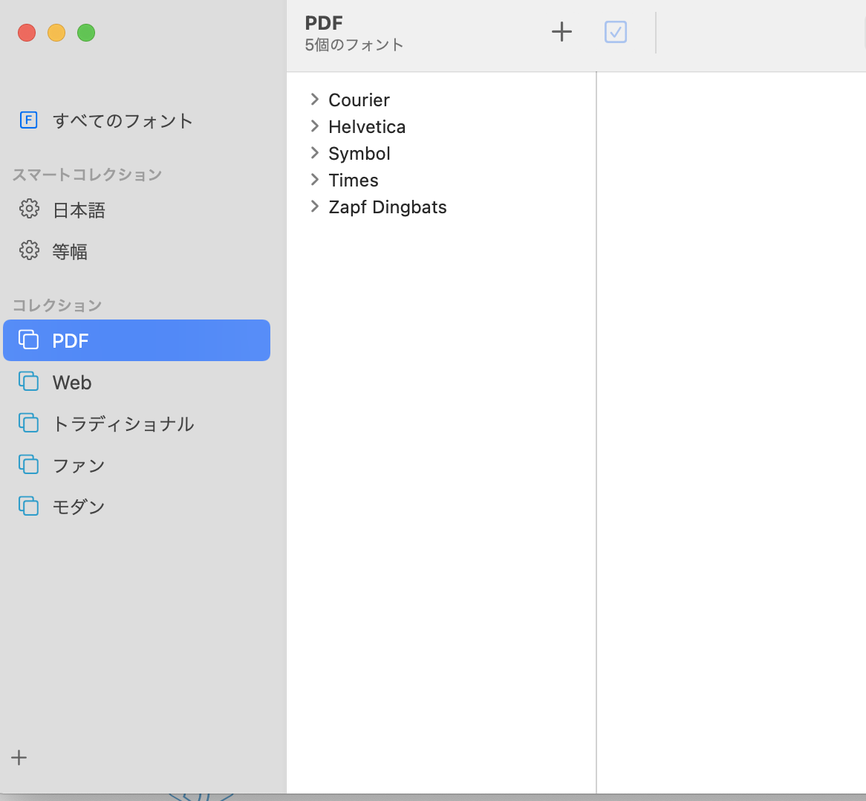Expand the Zapf Dingbats font family

(x=315, y=207)
